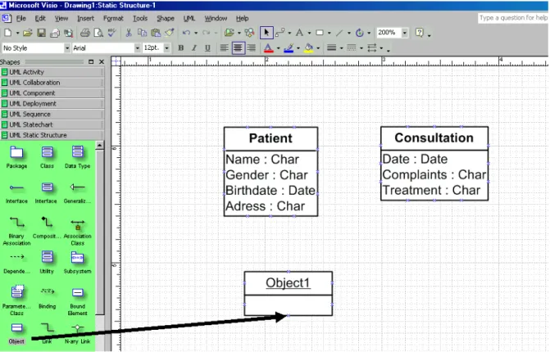The image size is (550, 352).
Task: Click the line color pen swatch
Action: [289, 48]
